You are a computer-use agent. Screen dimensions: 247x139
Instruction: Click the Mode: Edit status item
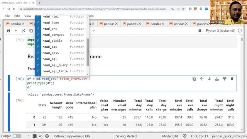point(170,136)
